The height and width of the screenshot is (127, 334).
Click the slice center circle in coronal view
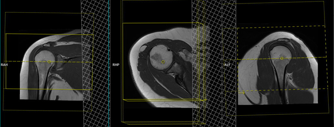click(49, 62)
